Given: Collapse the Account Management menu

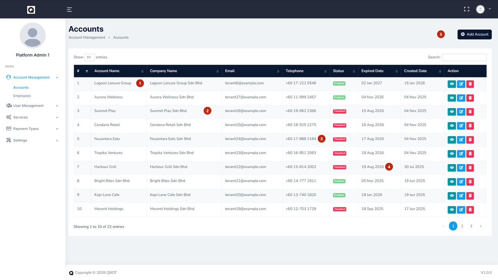Looking at the screenshot, I should [32, 77].
